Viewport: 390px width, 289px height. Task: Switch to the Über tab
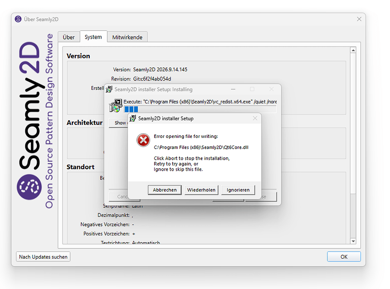tap(68, 37)
